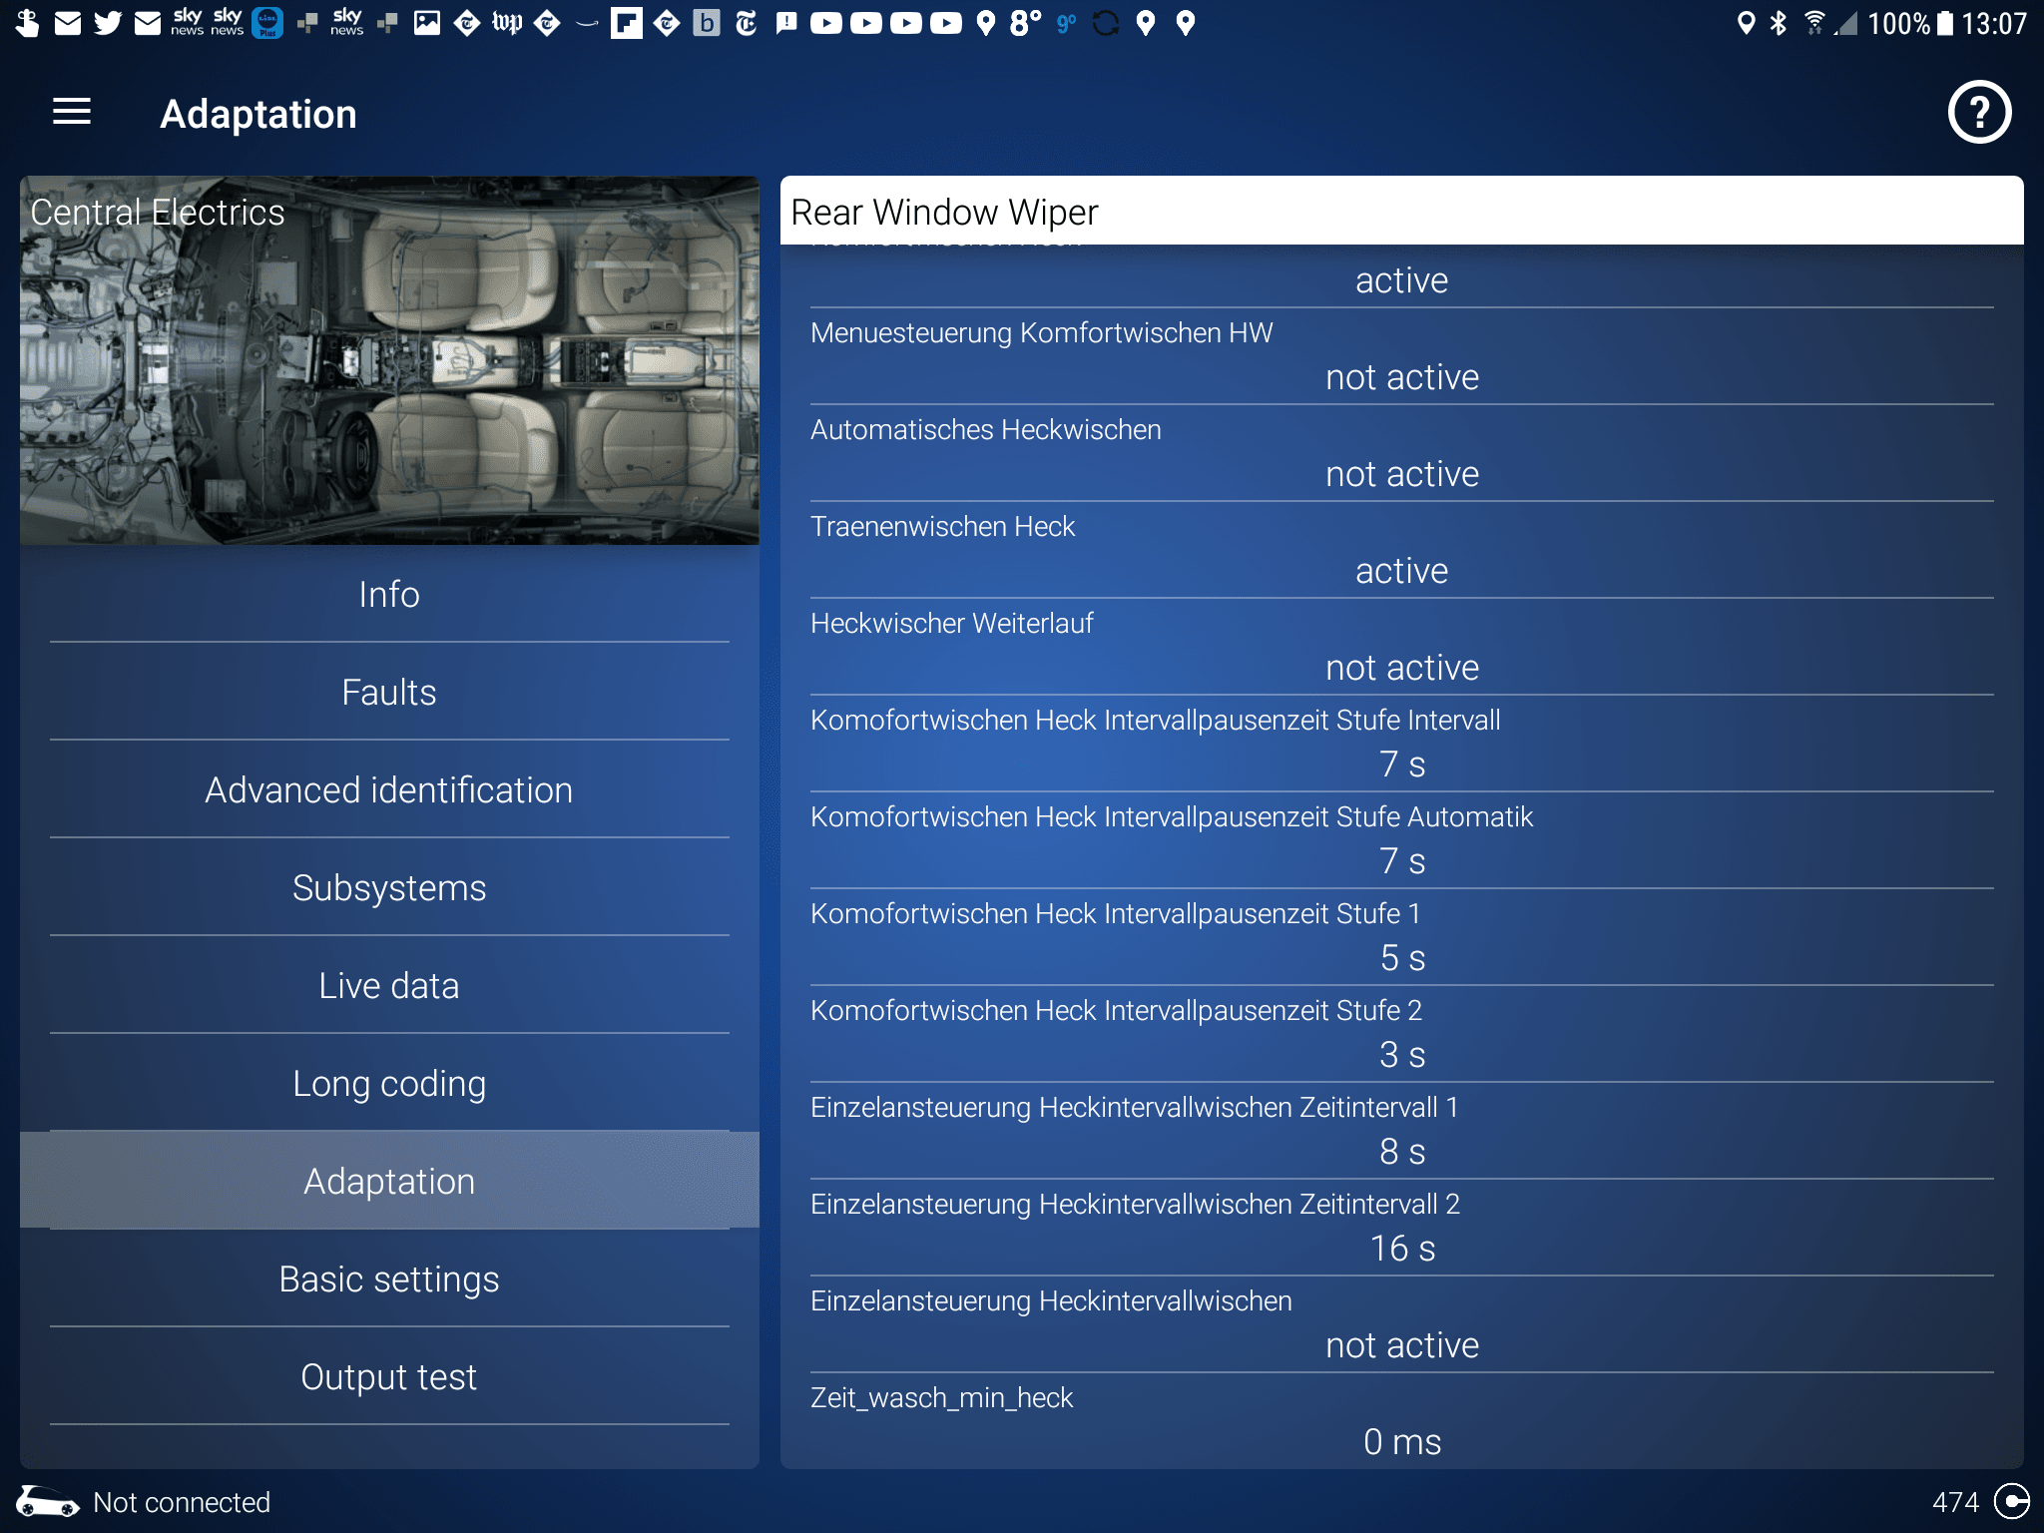Toggle Traenenwischen Heck active setting
This screenshot has width=2044, height=1533.
click(x=1401, y=571)
